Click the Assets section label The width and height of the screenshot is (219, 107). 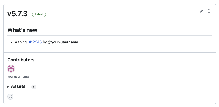[x=18, y=87]
